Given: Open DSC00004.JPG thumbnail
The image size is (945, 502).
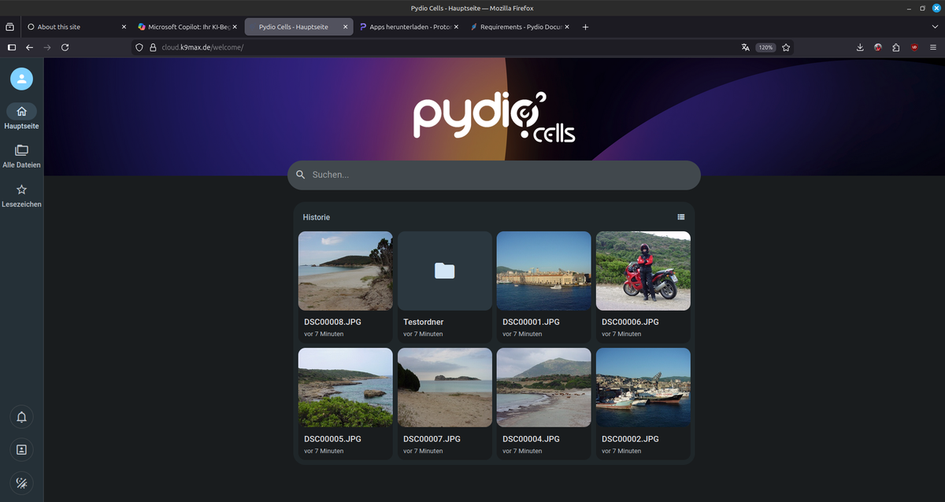Looking at the screenshot, I should (x=543, y=388).
